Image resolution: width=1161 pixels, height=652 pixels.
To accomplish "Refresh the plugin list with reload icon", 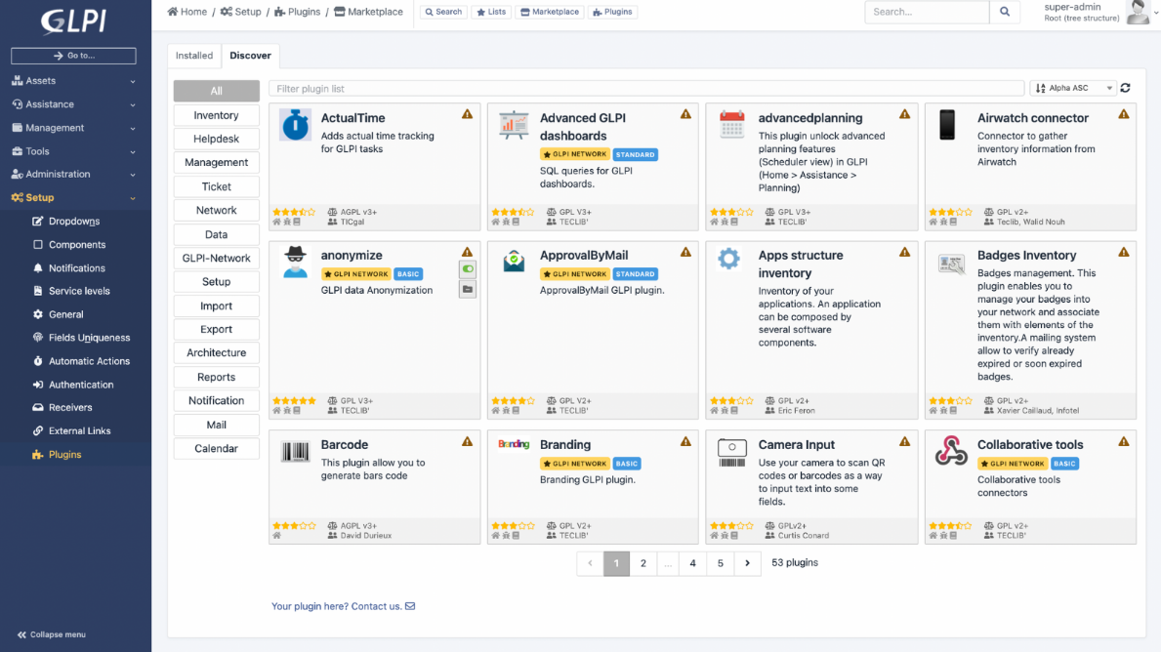I will (1126, 88).
